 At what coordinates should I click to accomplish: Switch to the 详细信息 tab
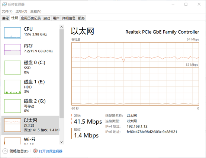pyautogui.click(x=69, y=18)
